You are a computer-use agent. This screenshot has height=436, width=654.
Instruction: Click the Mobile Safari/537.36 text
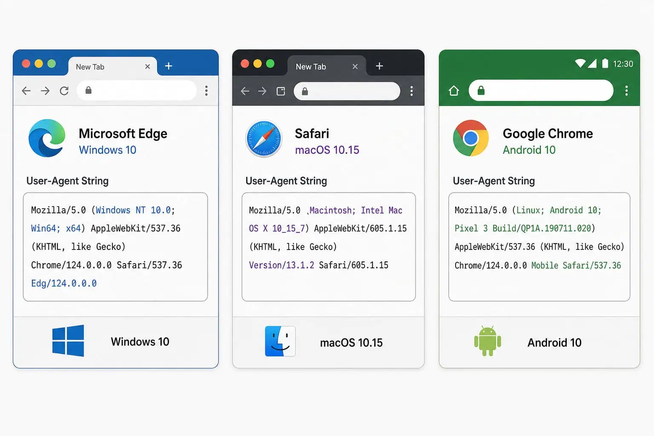point(576,265)
